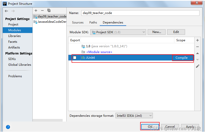Image resolution: width=205 pixels, height=133 pixels.
Task: Select the 1.8 java version row
Action: (x=131, y=46)
